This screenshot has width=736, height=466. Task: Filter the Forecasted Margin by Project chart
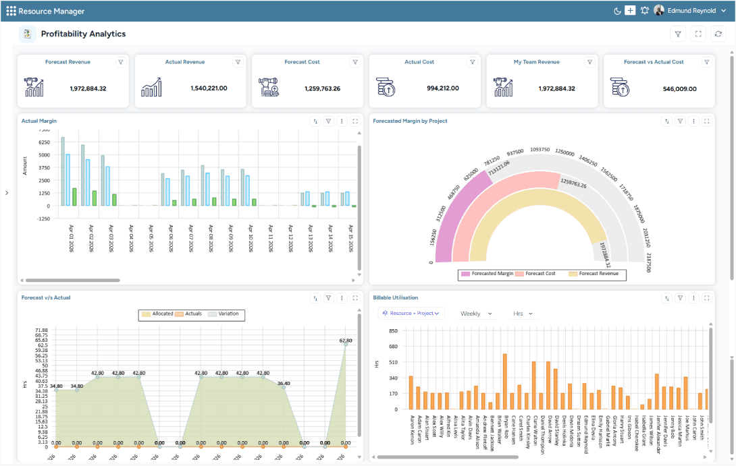tap(680, 121)
